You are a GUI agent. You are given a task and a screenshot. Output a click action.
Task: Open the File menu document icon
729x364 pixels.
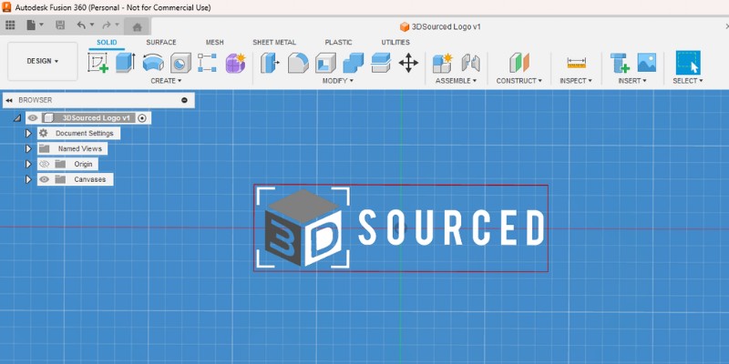(31, 25)
